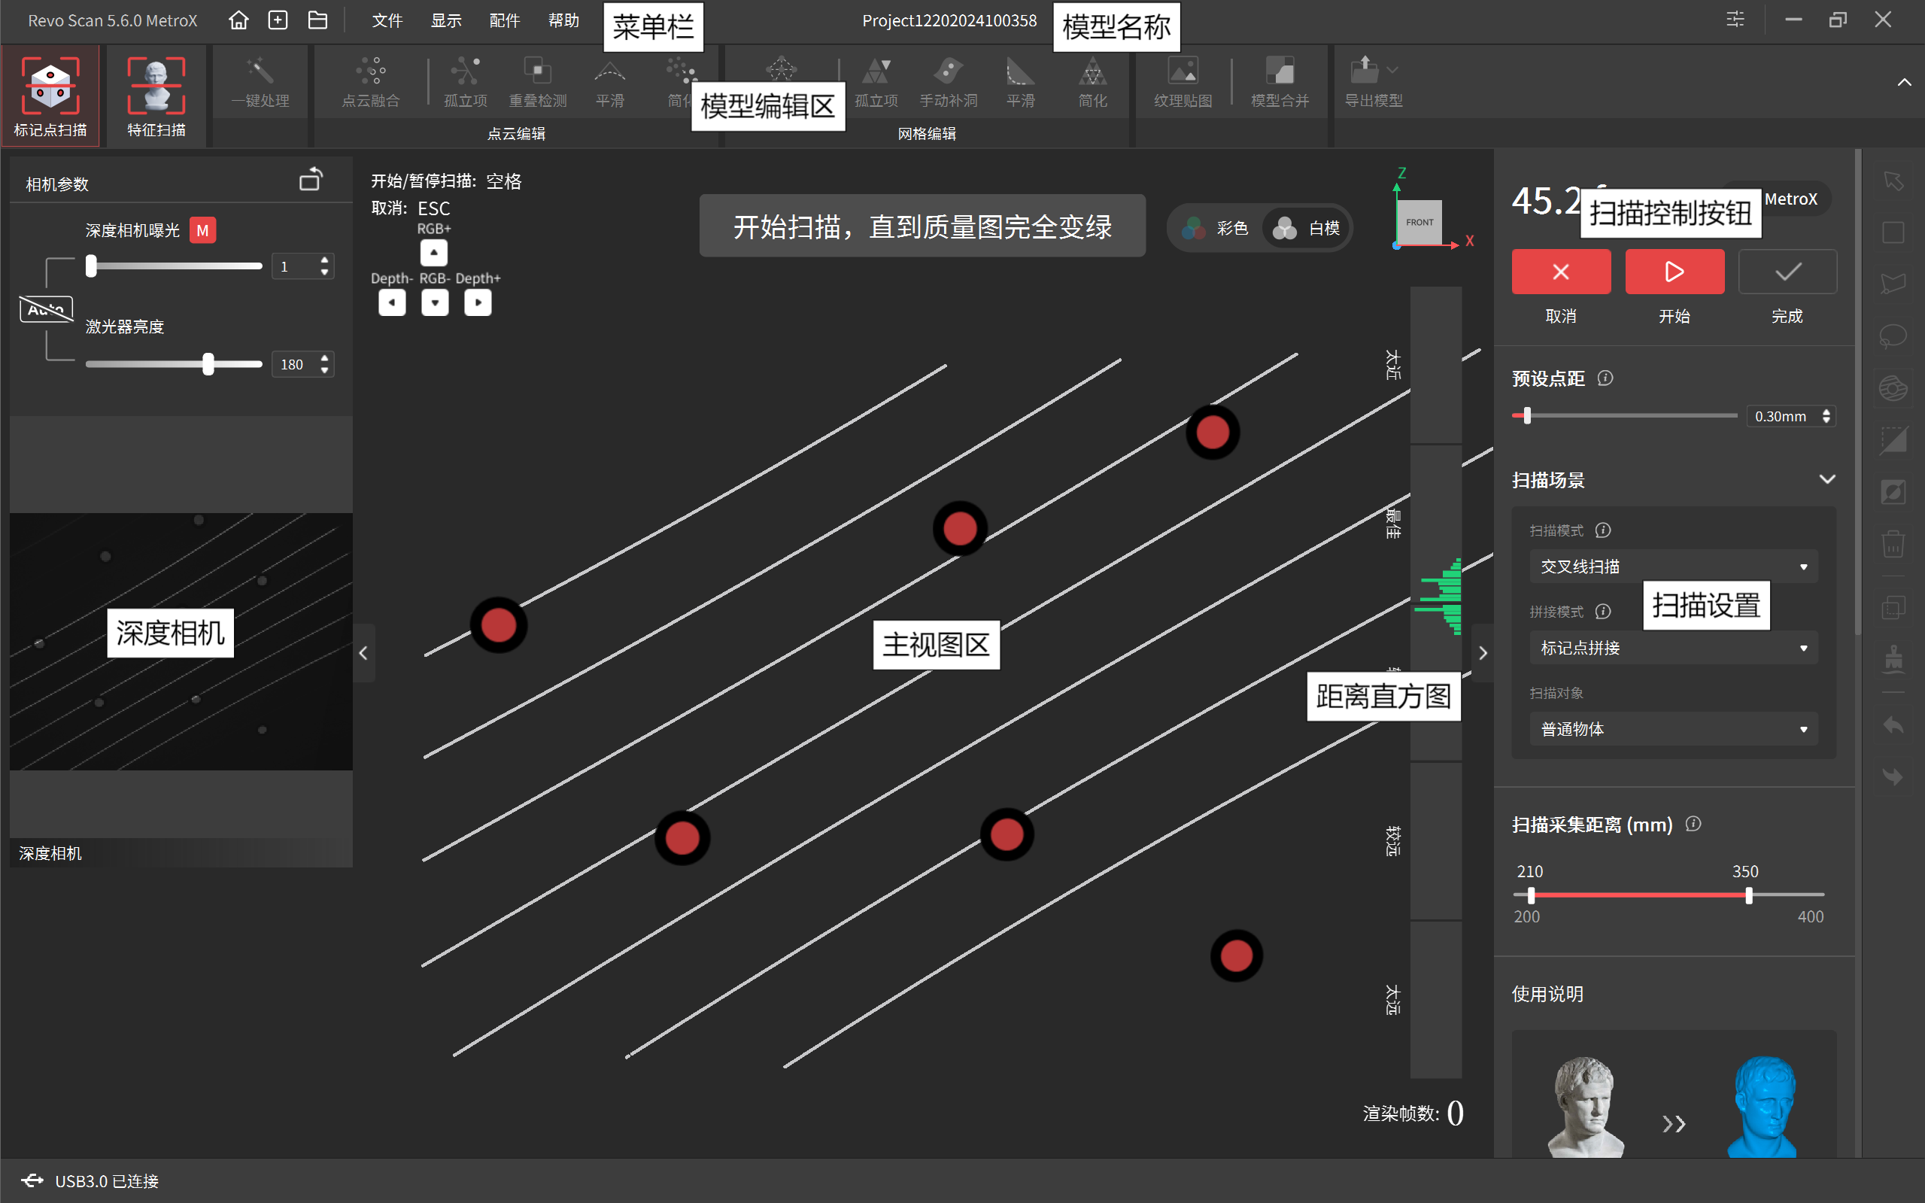Click point cloud 孤立项 isolation tool
Viewport: 1925px width, 1203px height.
click(466, 83)
